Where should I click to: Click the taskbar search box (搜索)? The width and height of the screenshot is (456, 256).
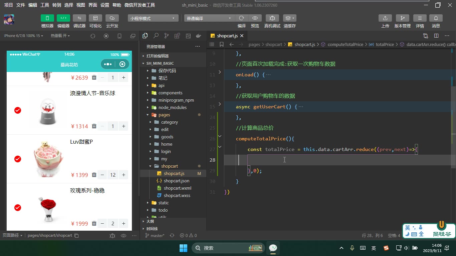(228, 248)
